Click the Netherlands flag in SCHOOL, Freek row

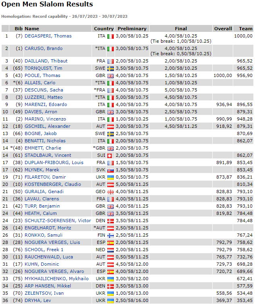[111, 250]
